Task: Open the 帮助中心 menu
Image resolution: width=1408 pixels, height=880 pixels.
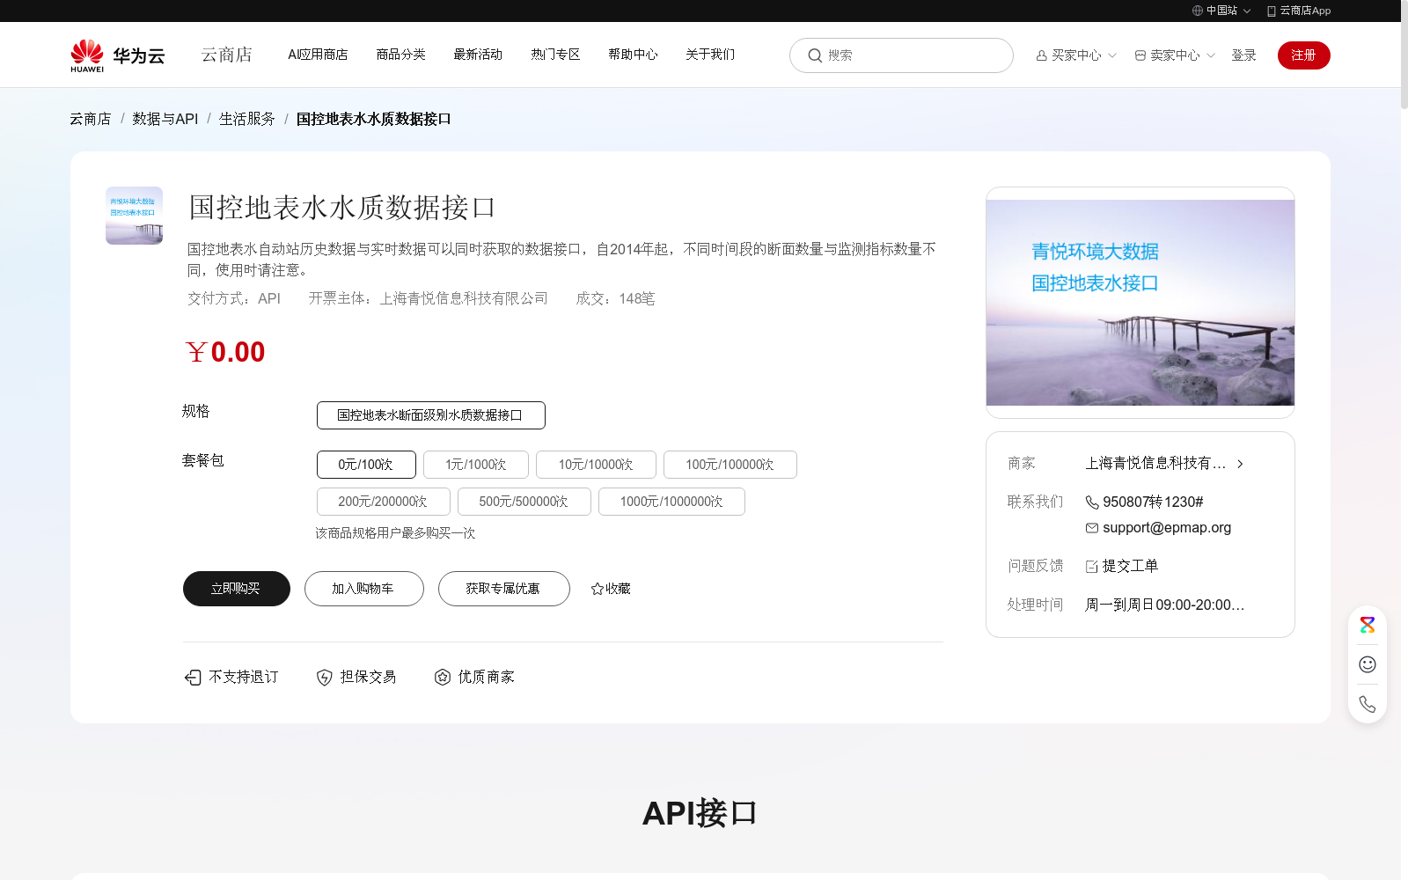Action: pos(633,55)
